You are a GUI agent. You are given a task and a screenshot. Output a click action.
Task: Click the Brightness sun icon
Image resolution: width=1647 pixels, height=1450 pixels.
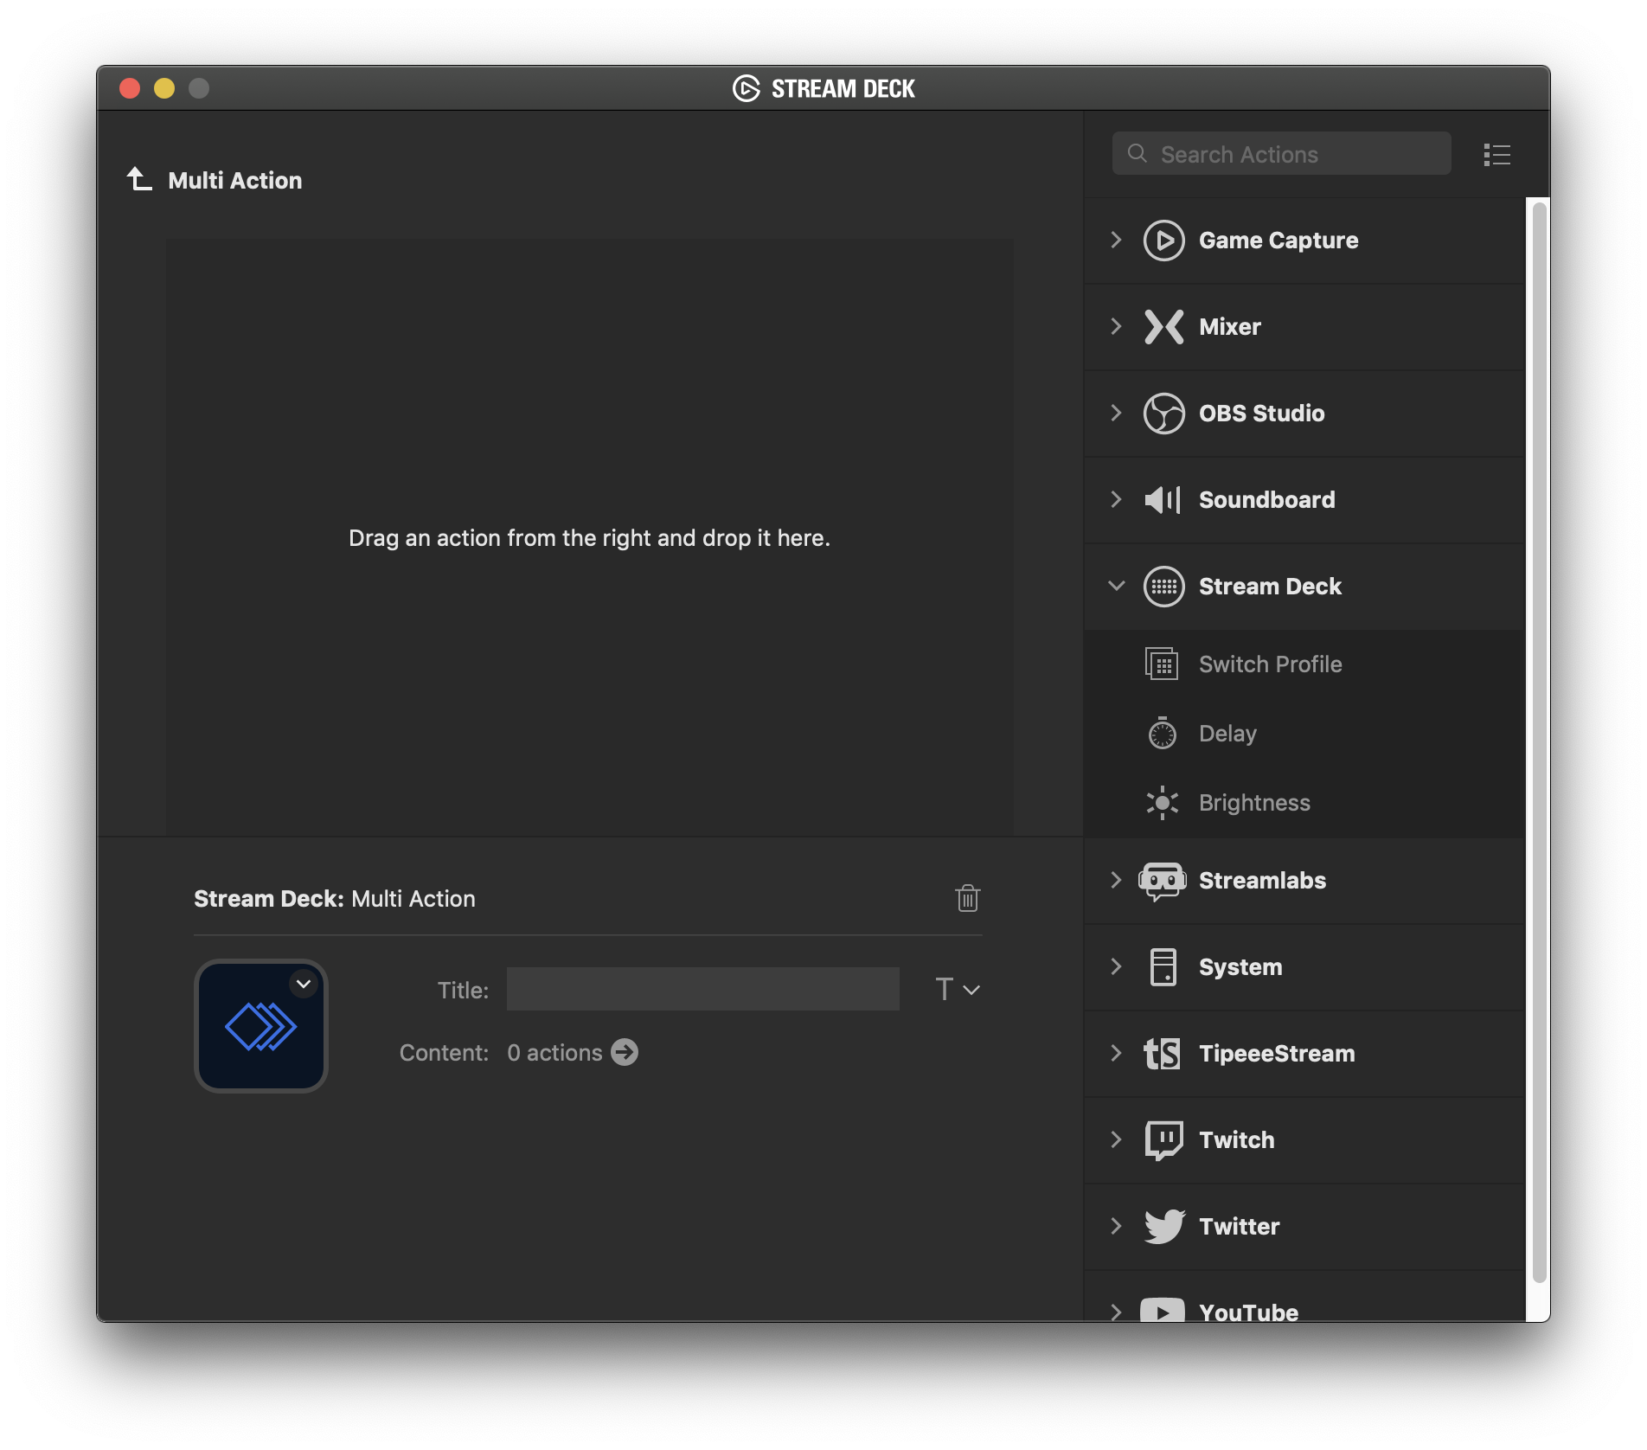(1162, 803)
